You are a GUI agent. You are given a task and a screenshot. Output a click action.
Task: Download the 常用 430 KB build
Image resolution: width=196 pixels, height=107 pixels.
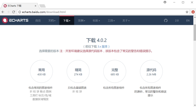click(x=41, y=71)
